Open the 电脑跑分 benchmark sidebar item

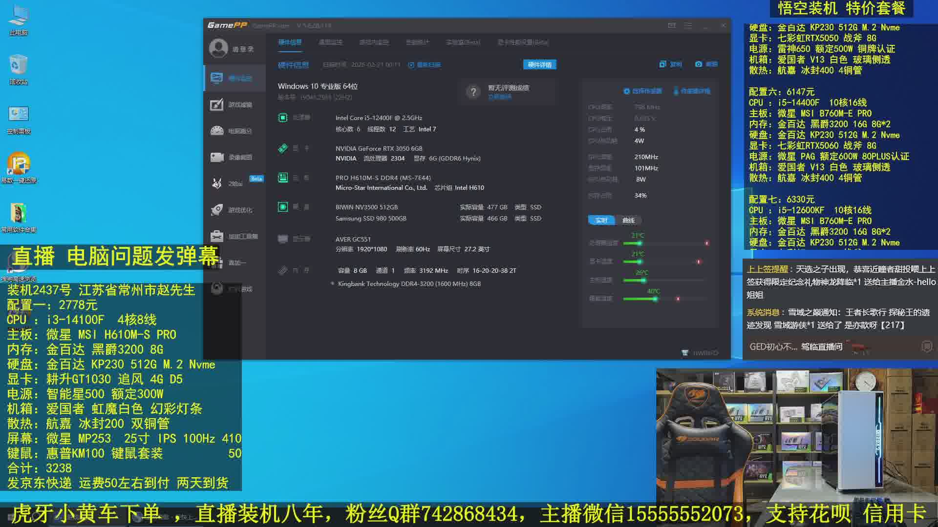(234, 131)
